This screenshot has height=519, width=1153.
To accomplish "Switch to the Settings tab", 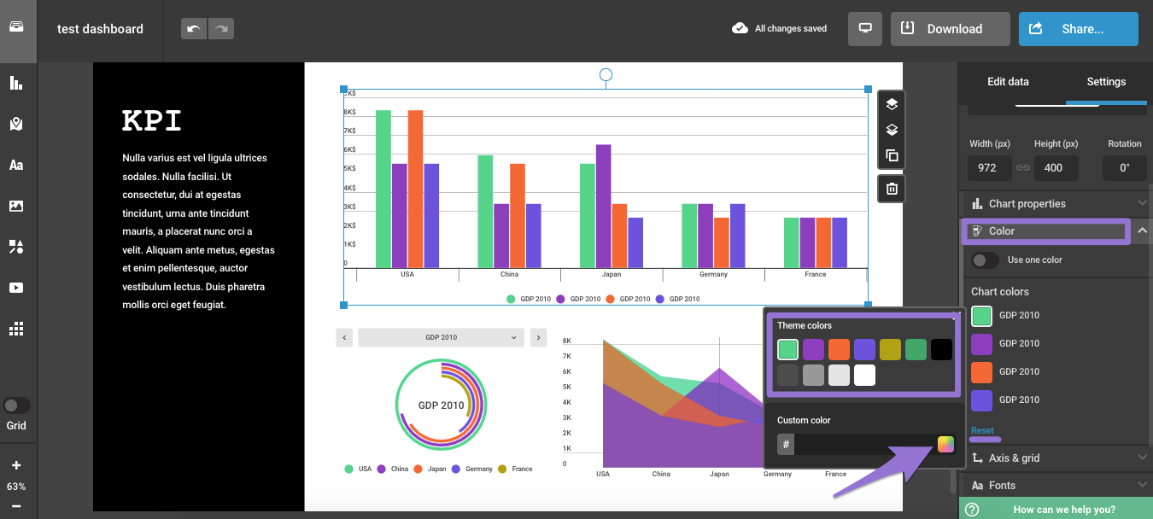I will click(1106, 82).
